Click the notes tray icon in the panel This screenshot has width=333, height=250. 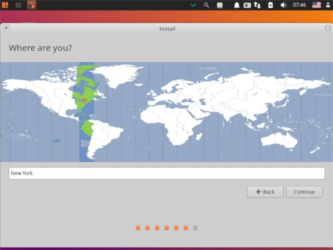tap(220, 5)
